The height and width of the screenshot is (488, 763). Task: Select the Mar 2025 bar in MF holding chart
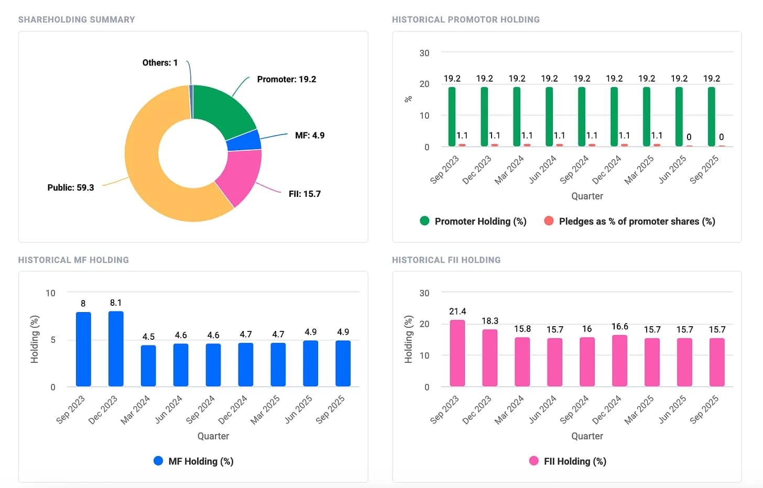click(x=278, y=364)
